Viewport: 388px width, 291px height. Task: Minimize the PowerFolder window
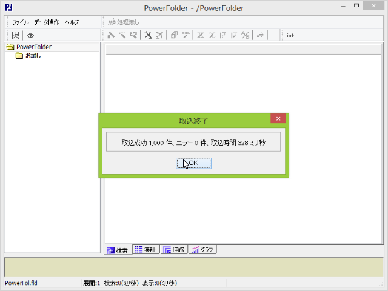(343, 7)
